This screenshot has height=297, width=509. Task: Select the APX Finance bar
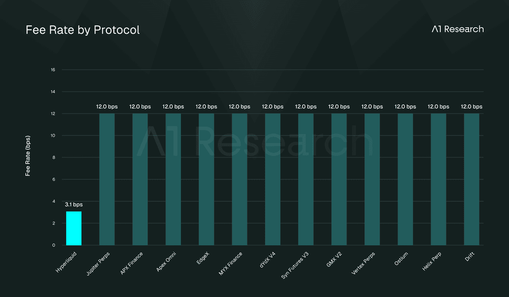coord(140,179)
